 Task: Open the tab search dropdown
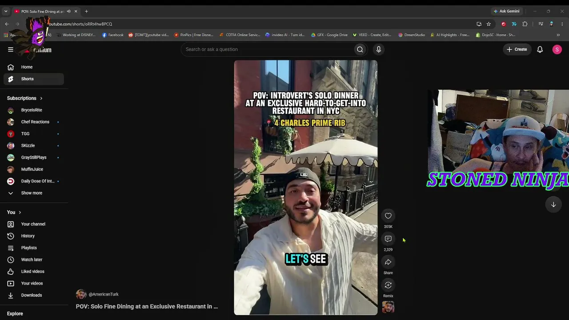coord(6,11)
